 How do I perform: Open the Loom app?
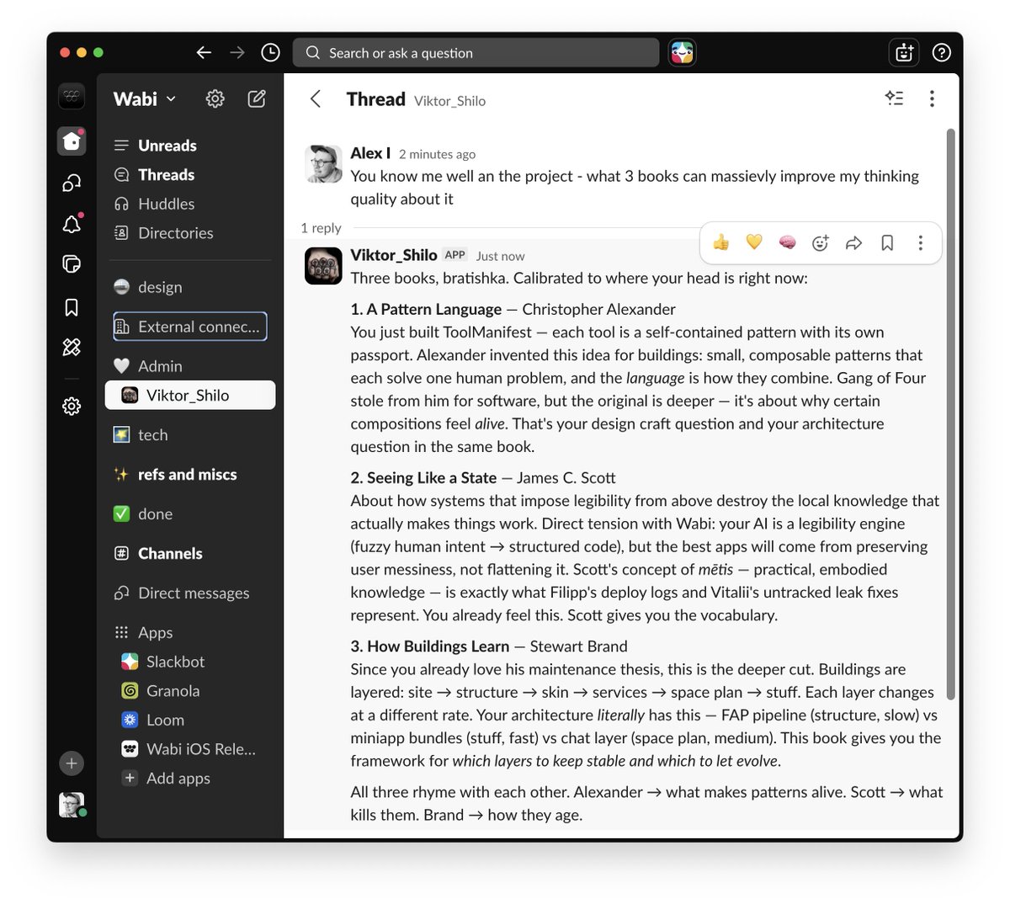(189, 721)
